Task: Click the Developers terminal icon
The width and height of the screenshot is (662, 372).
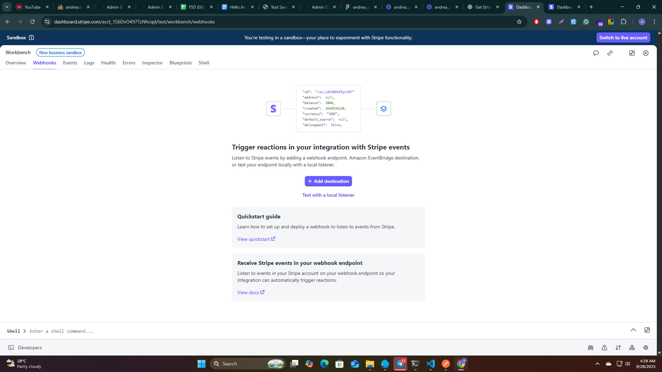Action: pos(11,348)
